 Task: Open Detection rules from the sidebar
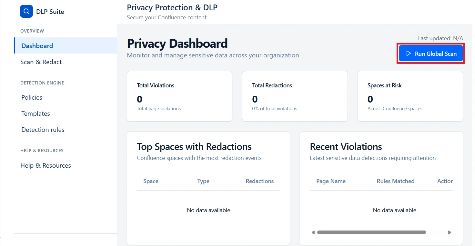tap(43, 130)
